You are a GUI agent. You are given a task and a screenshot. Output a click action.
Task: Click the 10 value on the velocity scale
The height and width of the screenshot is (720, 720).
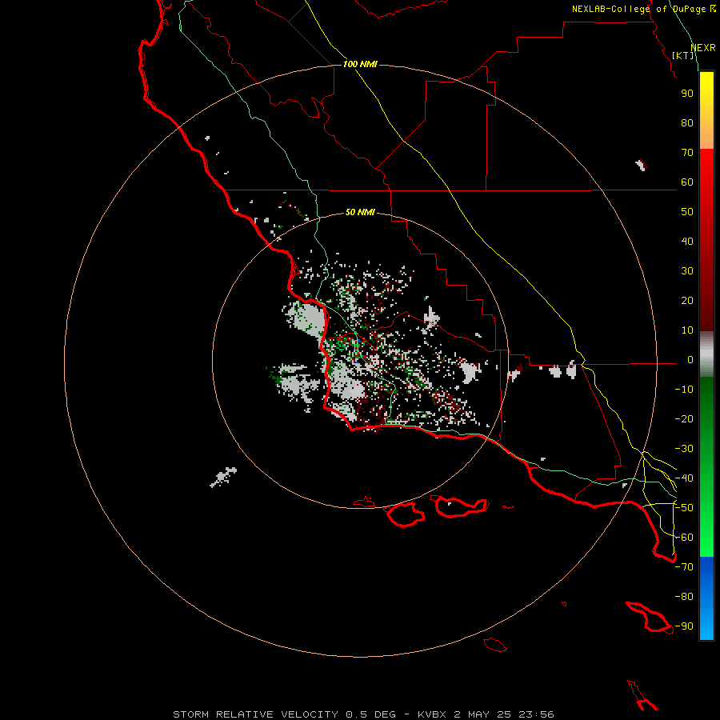pyautogui.click(x=687, y=330)
